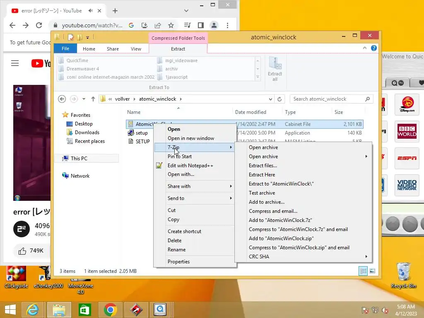Open Recycle Bin desktop icon
This screenshot has height=318, width=424.
403,275
